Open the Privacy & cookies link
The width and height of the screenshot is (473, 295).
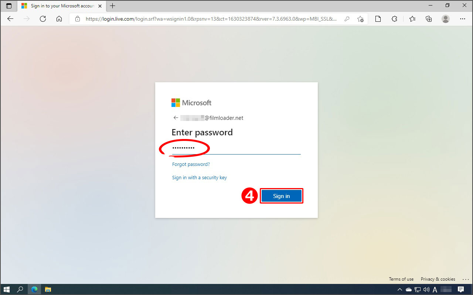pos(438,279)
